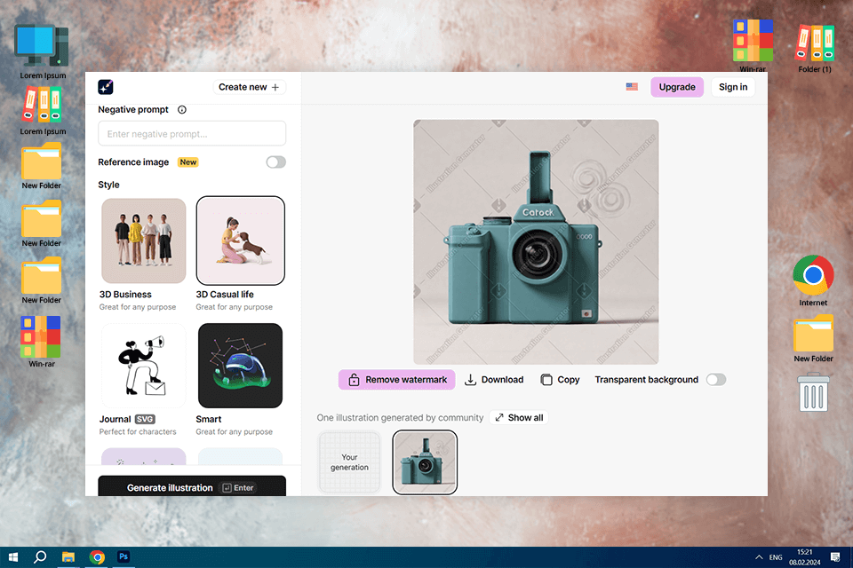Click Create new button
Viewport: 853px width, 568px height.
tap(249, 87)
